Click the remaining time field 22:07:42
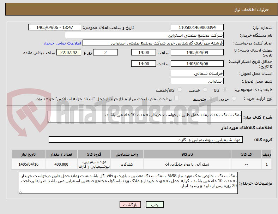The height and width of the screenshot is (214, 278). click(69, 52)
